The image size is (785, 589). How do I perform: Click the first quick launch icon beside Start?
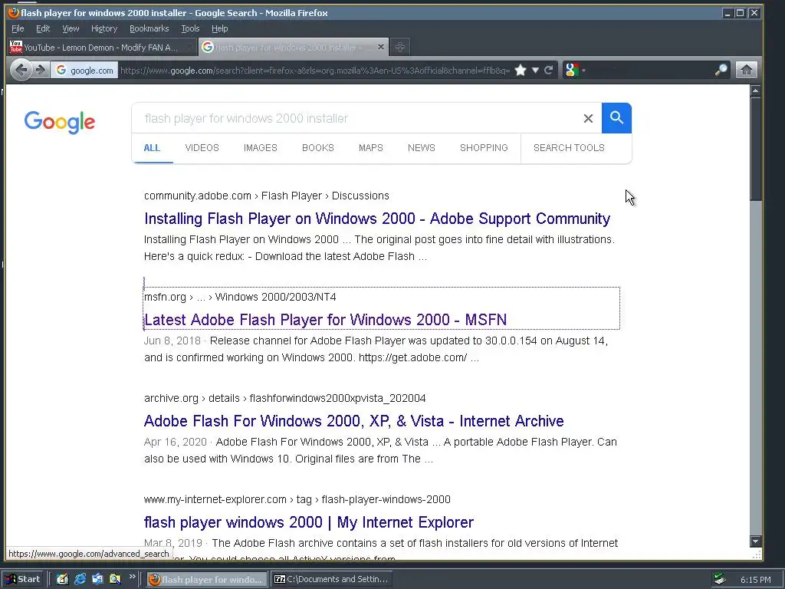click(x=62, y=579)
